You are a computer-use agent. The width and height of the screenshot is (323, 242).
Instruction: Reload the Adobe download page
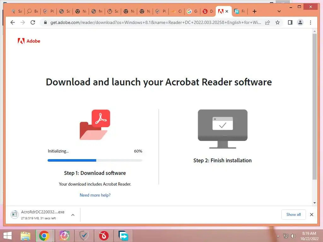coord(33,22)
